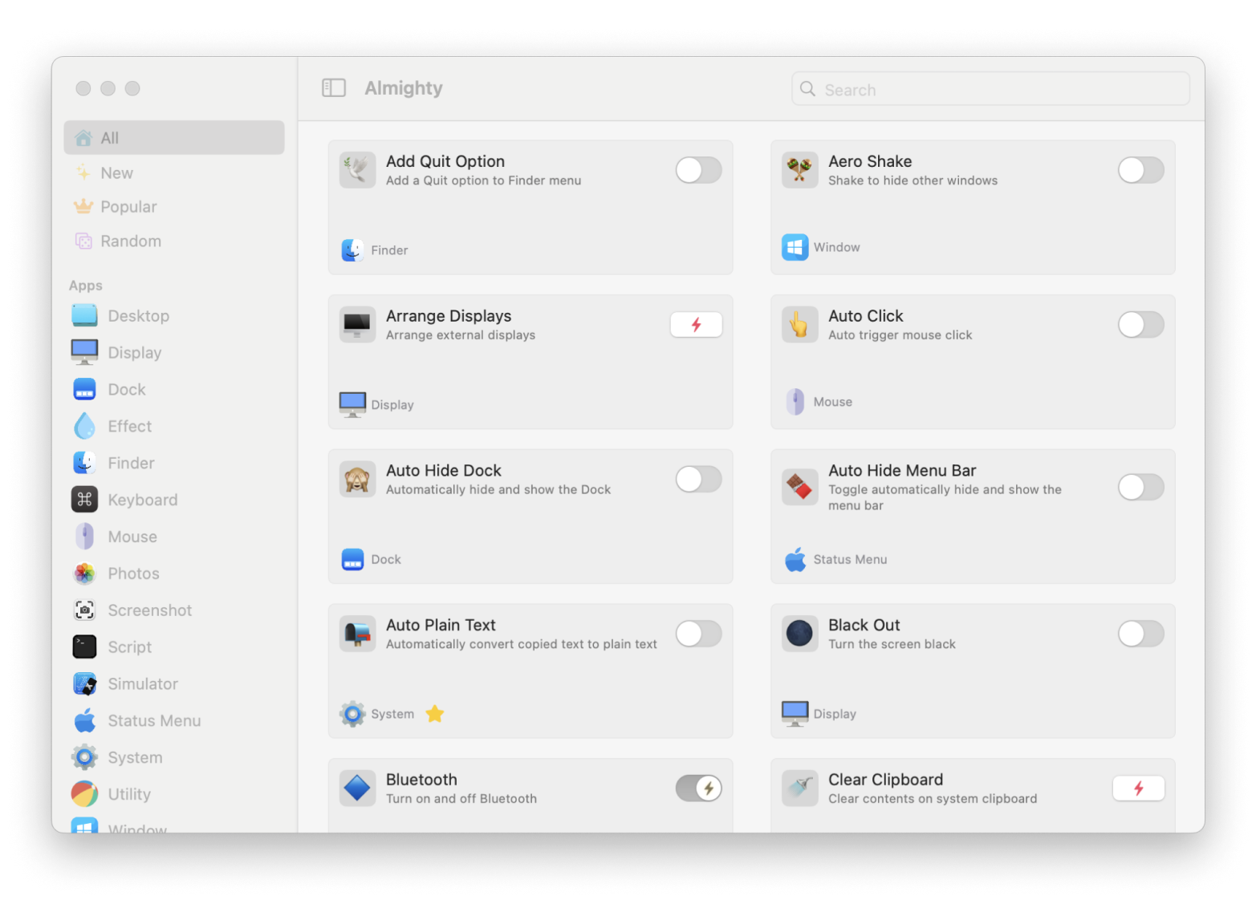This screenshot has width=1252, height=908.
Task: Enable the Auto Plain Text switch
Action: [698, 634]
